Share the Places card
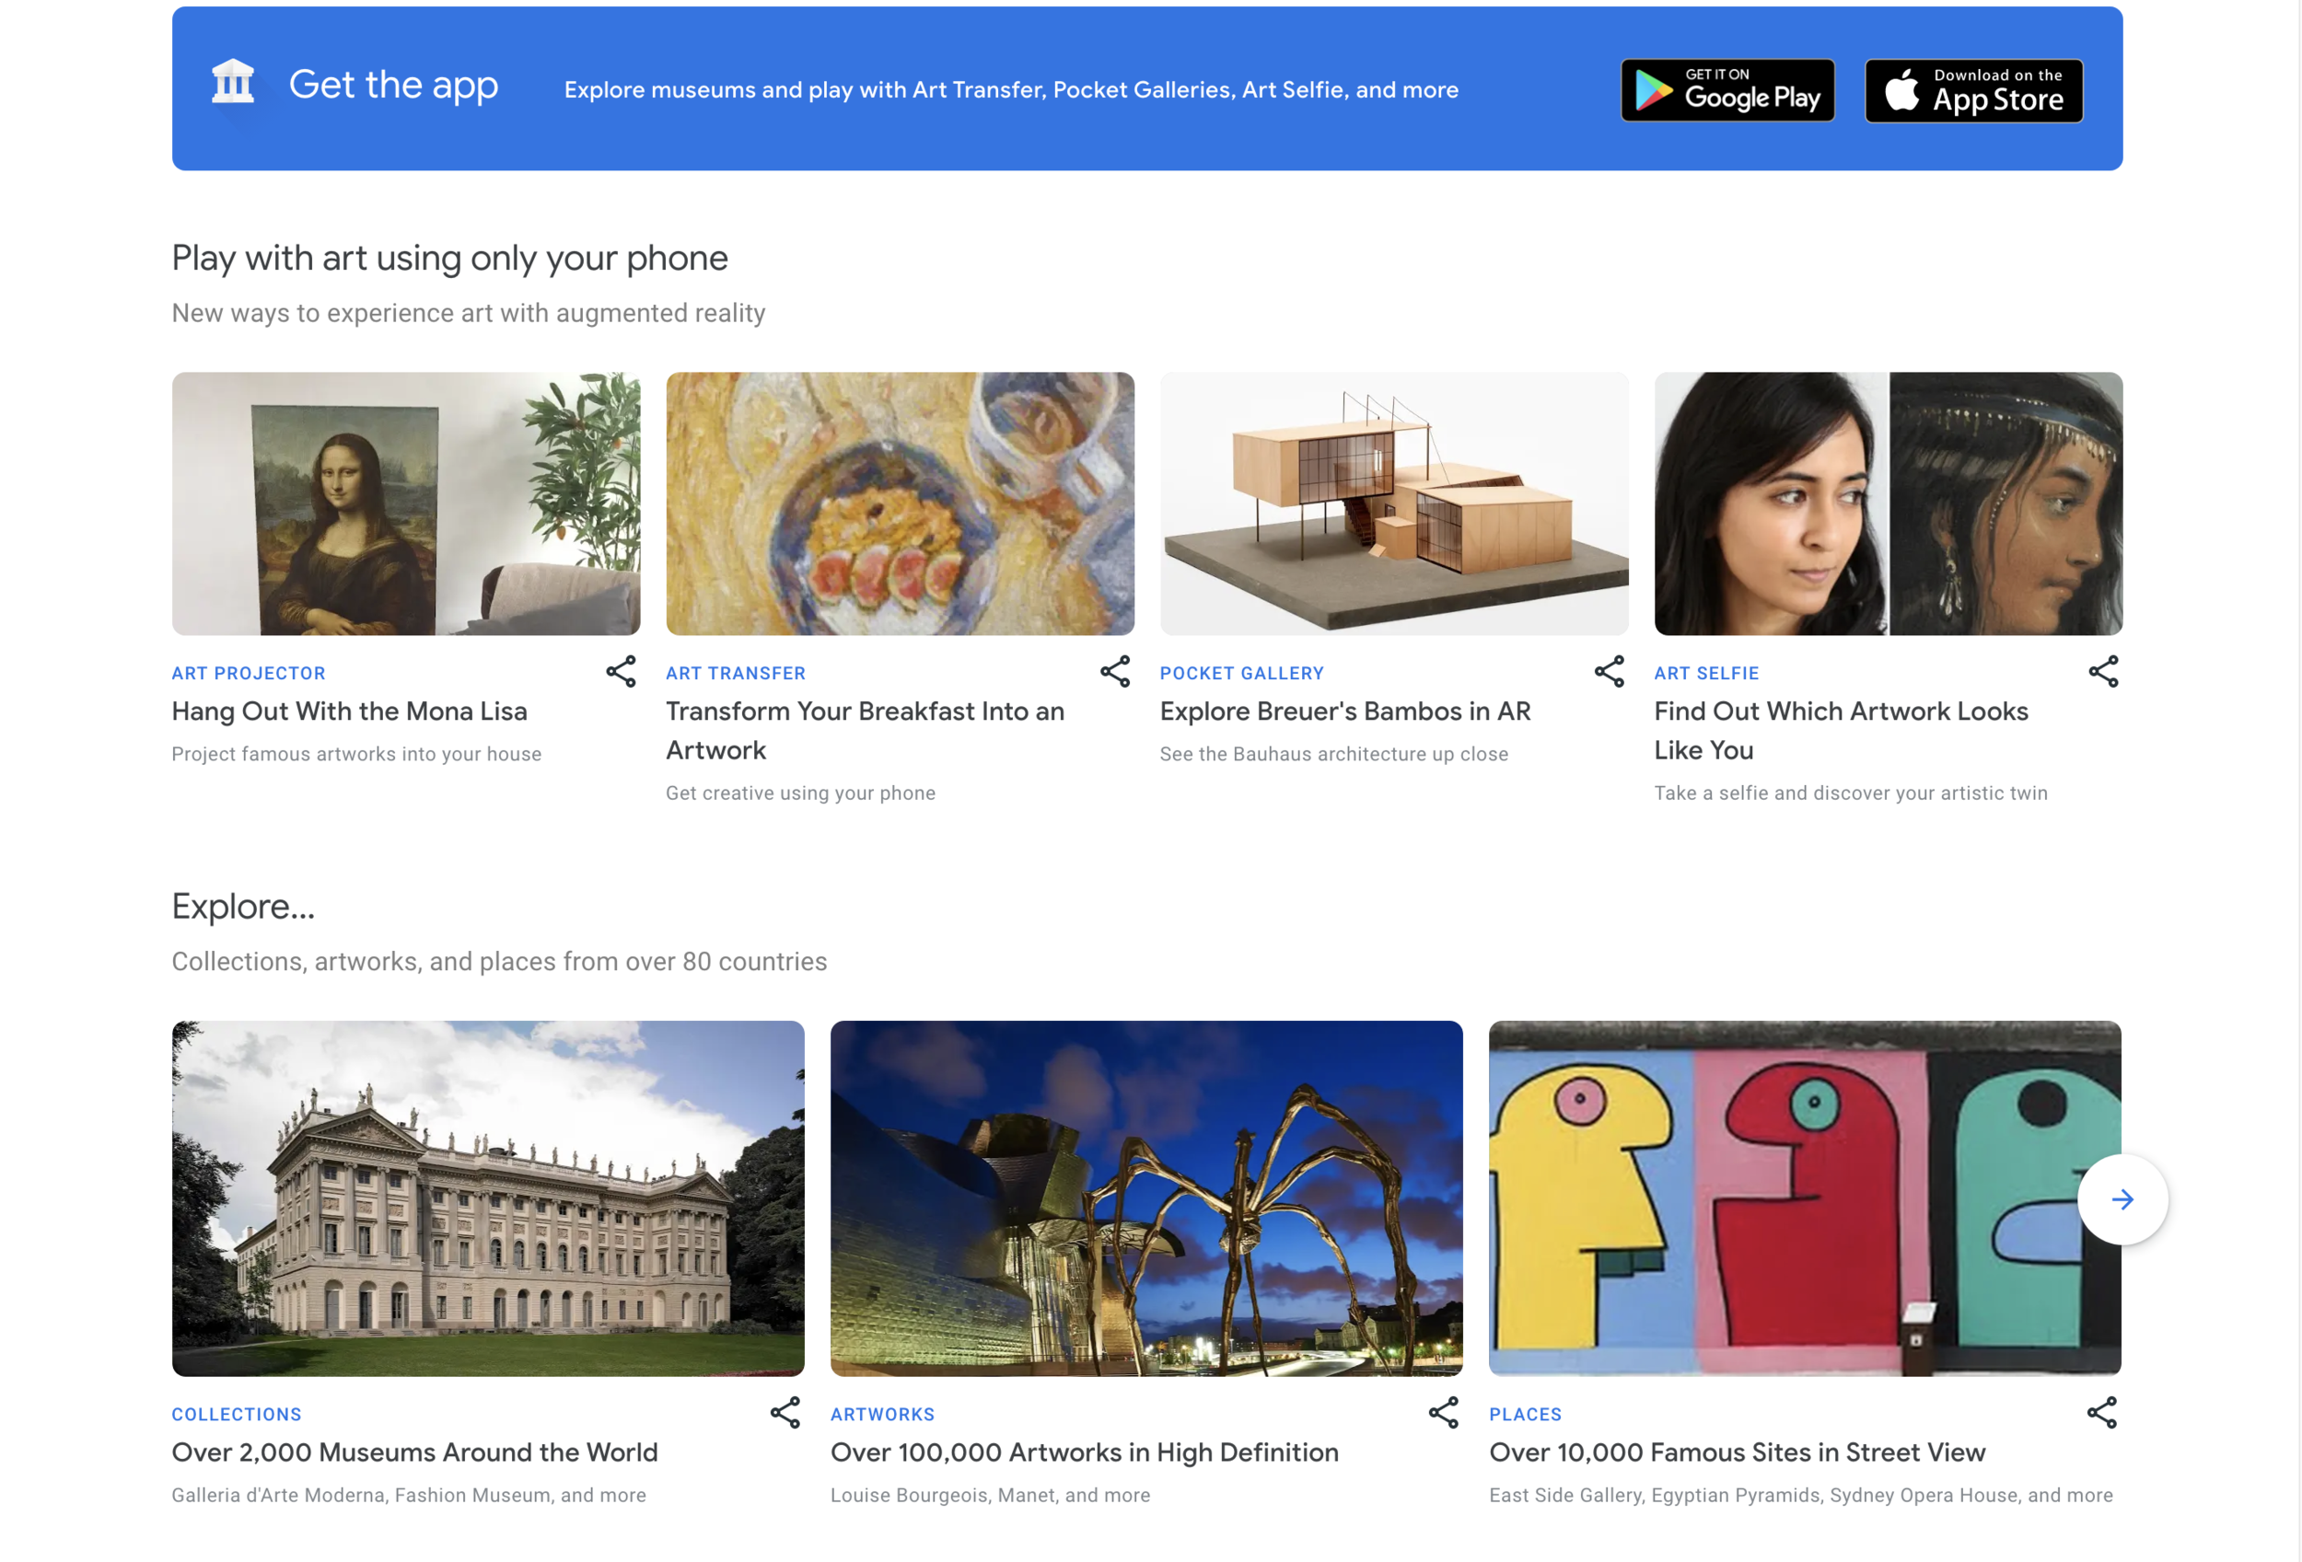The height and width of the screenshot is (1562, 2302). point(2102,1413)
